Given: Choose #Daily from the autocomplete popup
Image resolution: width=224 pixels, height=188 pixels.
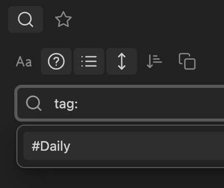Looking at the screenshot, I should click(124, 146).
